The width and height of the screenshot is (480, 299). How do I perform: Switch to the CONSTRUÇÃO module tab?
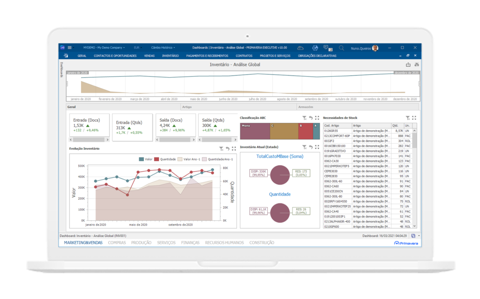pos(262,243)
